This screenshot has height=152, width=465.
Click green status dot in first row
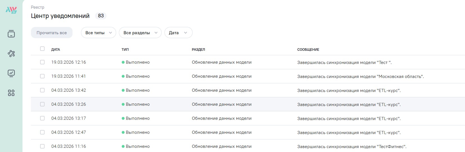point(123,62)
